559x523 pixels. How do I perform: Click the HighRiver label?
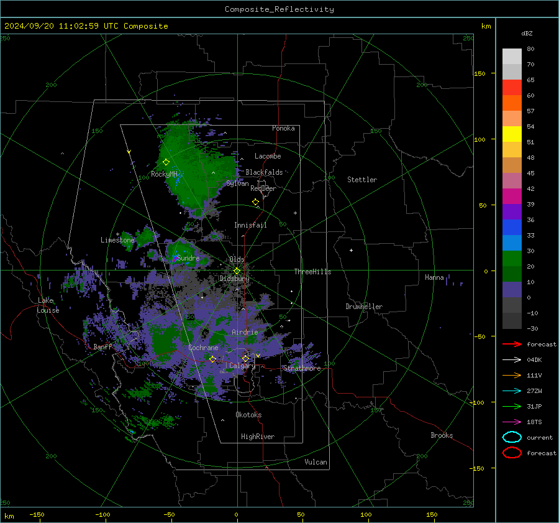258,437
